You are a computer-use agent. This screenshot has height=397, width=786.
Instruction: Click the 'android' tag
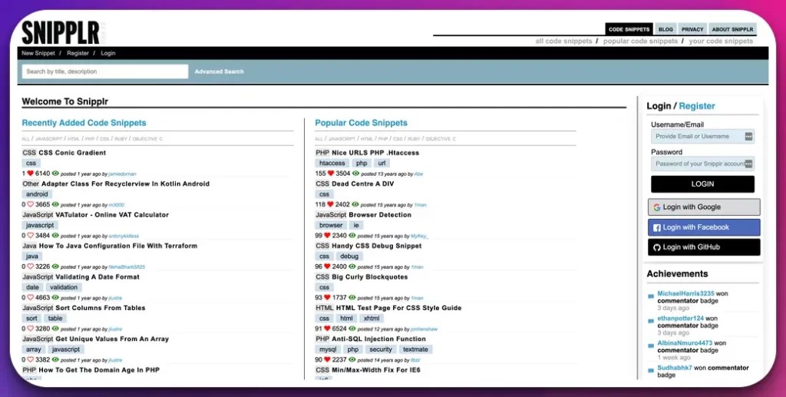click(37, 194)
